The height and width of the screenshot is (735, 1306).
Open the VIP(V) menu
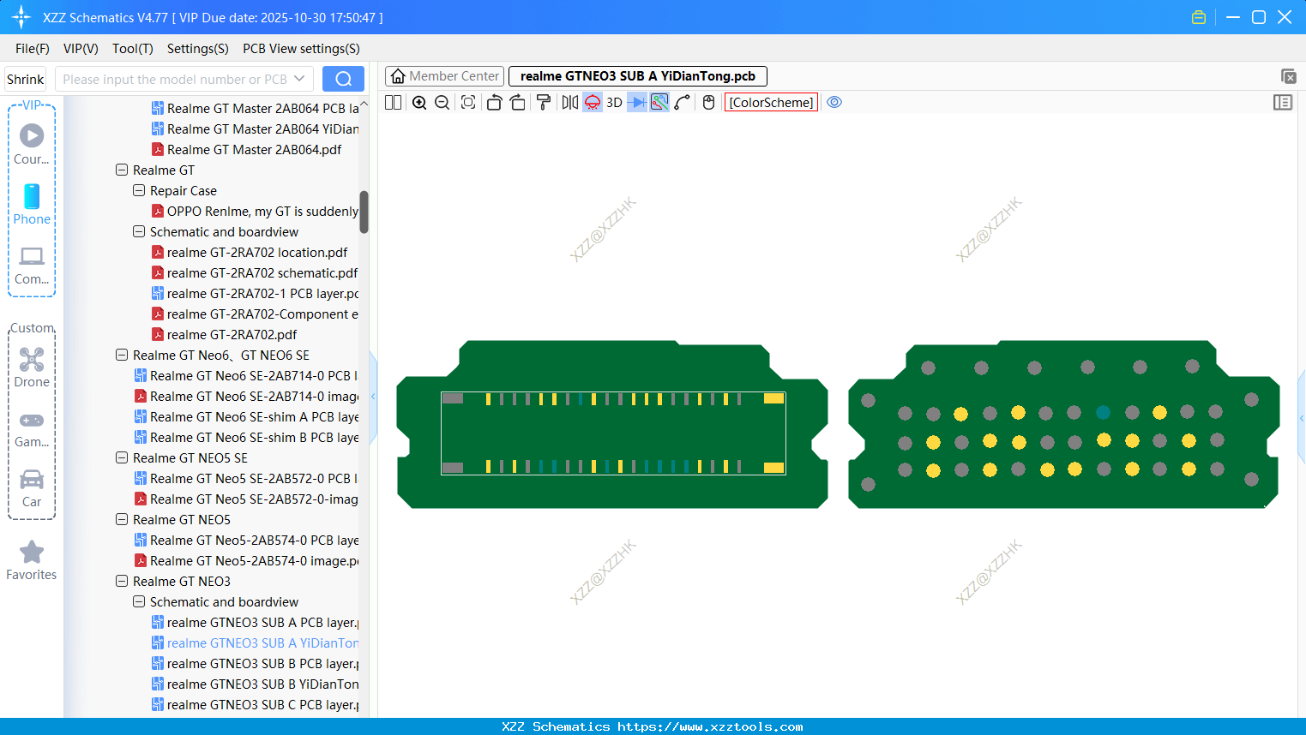click(81, 49)
